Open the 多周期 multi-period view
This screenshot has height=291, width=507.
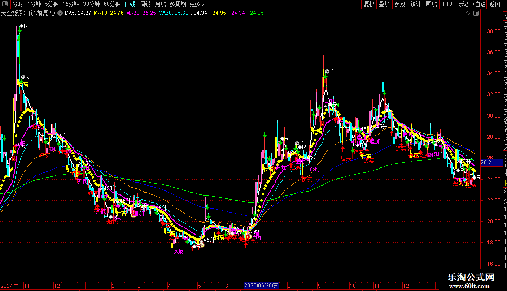pyautogui.click(x=178, y=4)
